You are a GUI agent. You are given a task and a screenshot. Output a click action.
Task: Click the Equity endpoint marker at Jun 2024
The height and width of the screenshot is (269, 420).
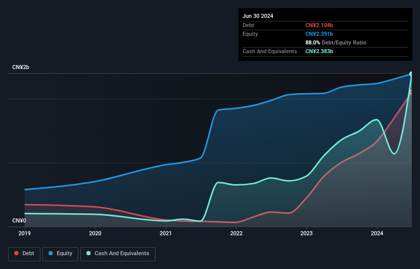click(411, 74)
